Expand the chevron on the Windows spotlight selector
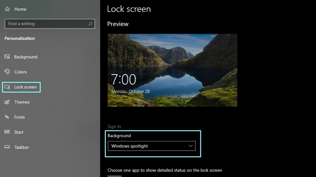The width and height of the screenshot is (316, 177). click(190, 146)
